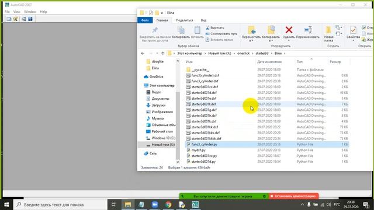Sort files by the Тип column header
Image resolution: width=374 pixels, height=210 pixels.
pos(300,62)
